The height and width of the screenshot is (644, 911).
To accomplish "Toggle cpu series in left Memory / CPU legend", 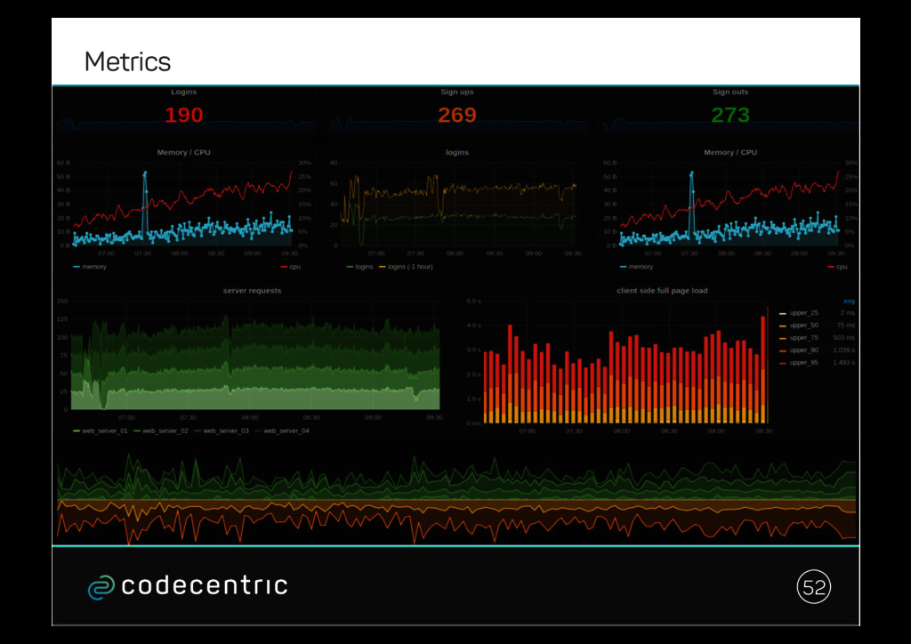I will click(291, 267).
